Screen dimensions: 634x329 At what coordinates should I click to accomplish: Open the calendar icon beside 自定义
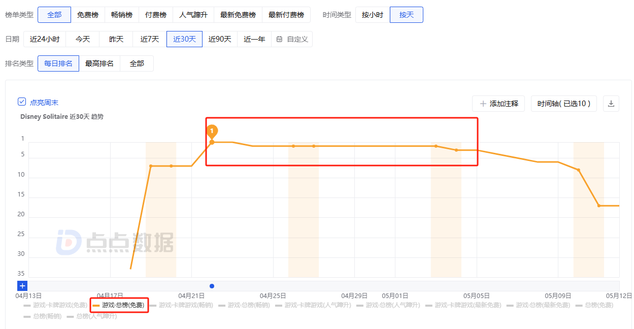pyautogui.click(x=279, y=39)
